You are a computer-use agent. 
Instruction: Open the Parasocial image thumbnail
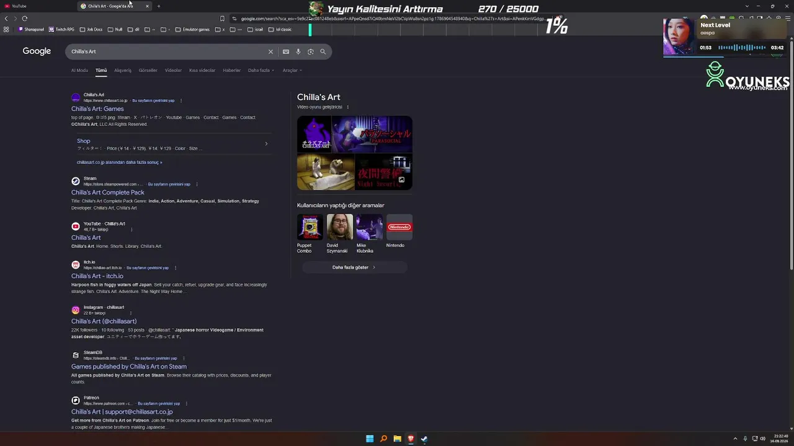tap(372, 134)
